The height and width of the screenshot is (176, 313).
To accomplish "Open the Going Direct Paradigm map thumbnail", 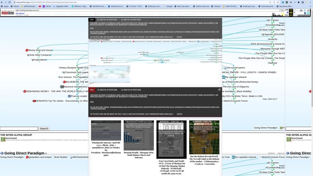I will [110, 74].
